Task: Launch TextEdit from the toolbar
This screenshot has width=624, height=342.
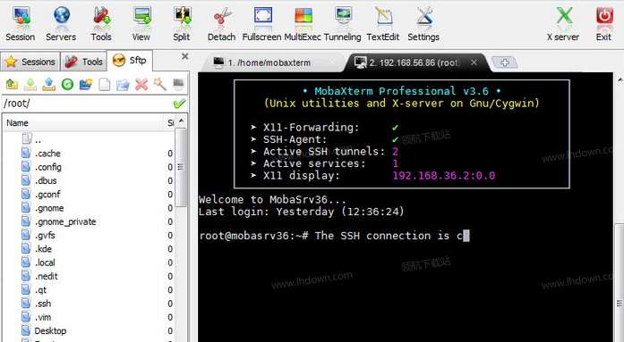Action: [383, 23]
